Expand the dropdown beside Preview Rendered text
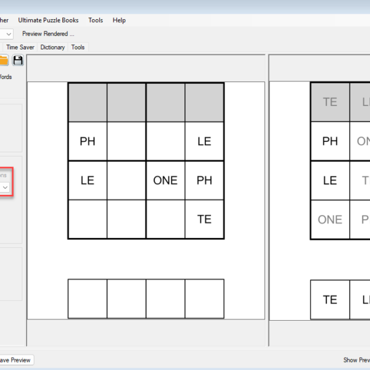 pos(7,34)
